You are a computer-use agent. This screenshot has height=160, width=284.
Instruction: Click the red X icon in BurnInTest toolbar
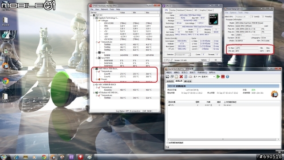[181, 77]
